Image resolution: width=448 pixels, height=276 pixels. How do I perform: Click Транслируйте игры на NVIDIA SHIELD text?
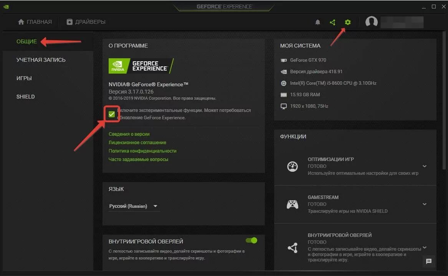click(347, 211)
